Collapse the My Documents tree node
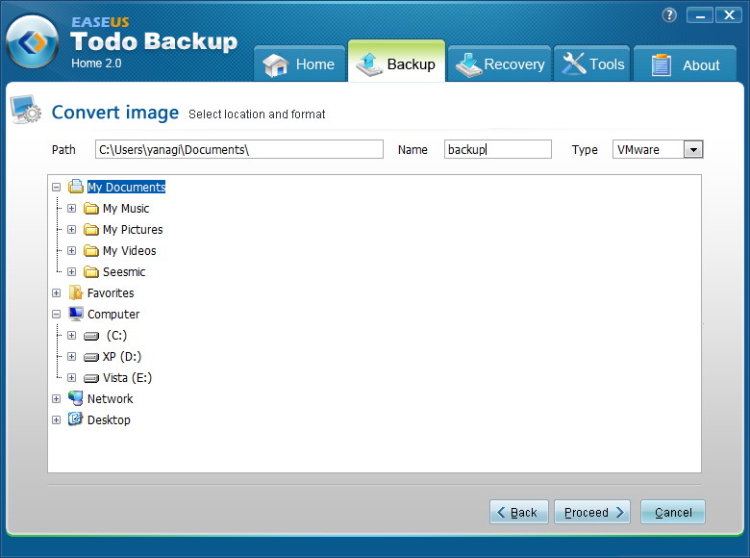The width and height of the screenshot is (750, 558). point(57,187)
